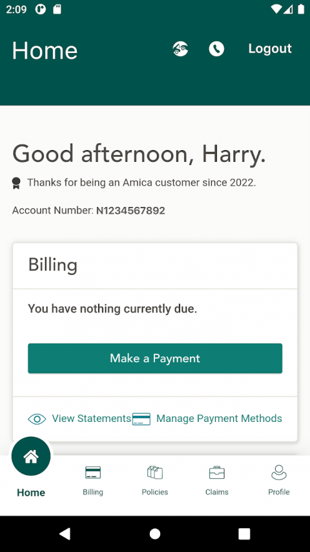Open the Manage Payment Methods link
This screenshot has width=310, height=552.
pyautogui.click(x=219, y=418)
